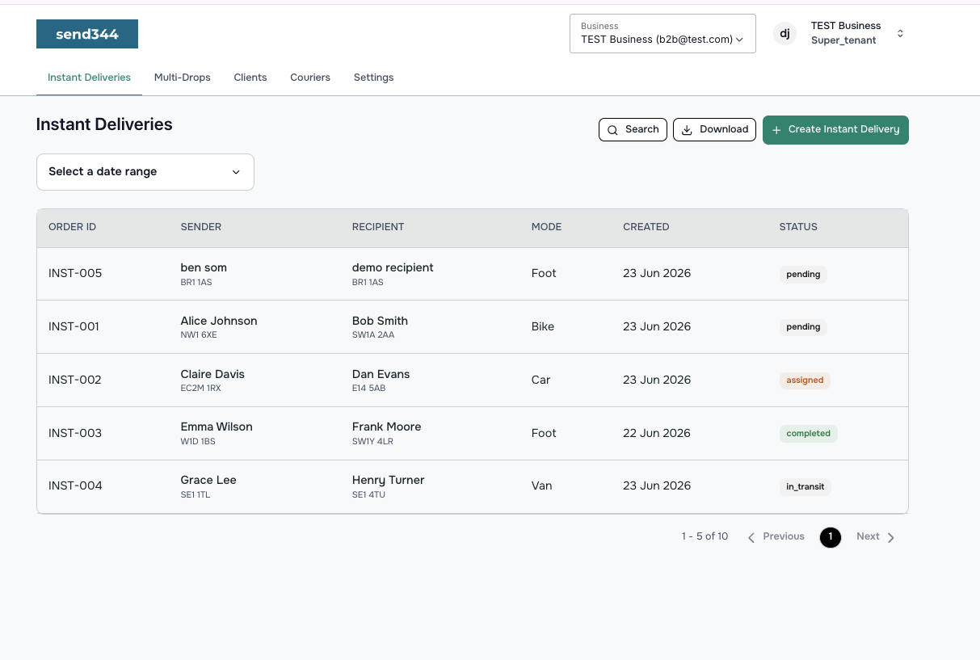
Task: Open the Clients tab
Action: 250,78
